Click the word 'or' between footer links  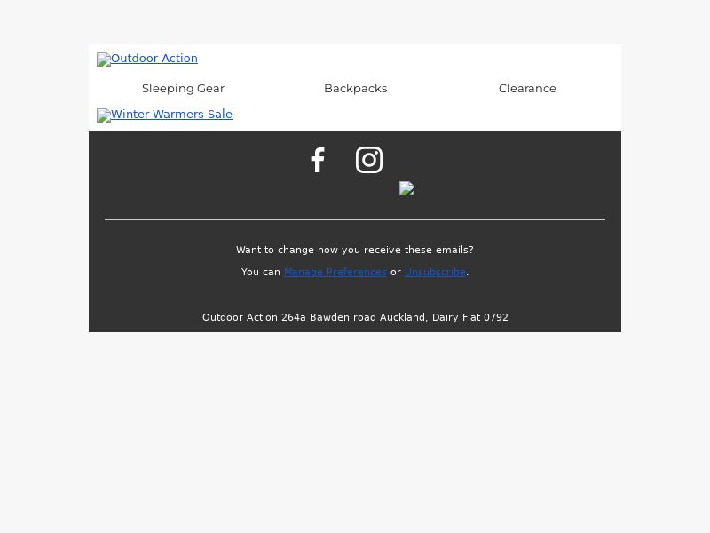pyautogui.click(x=396, y=273)
